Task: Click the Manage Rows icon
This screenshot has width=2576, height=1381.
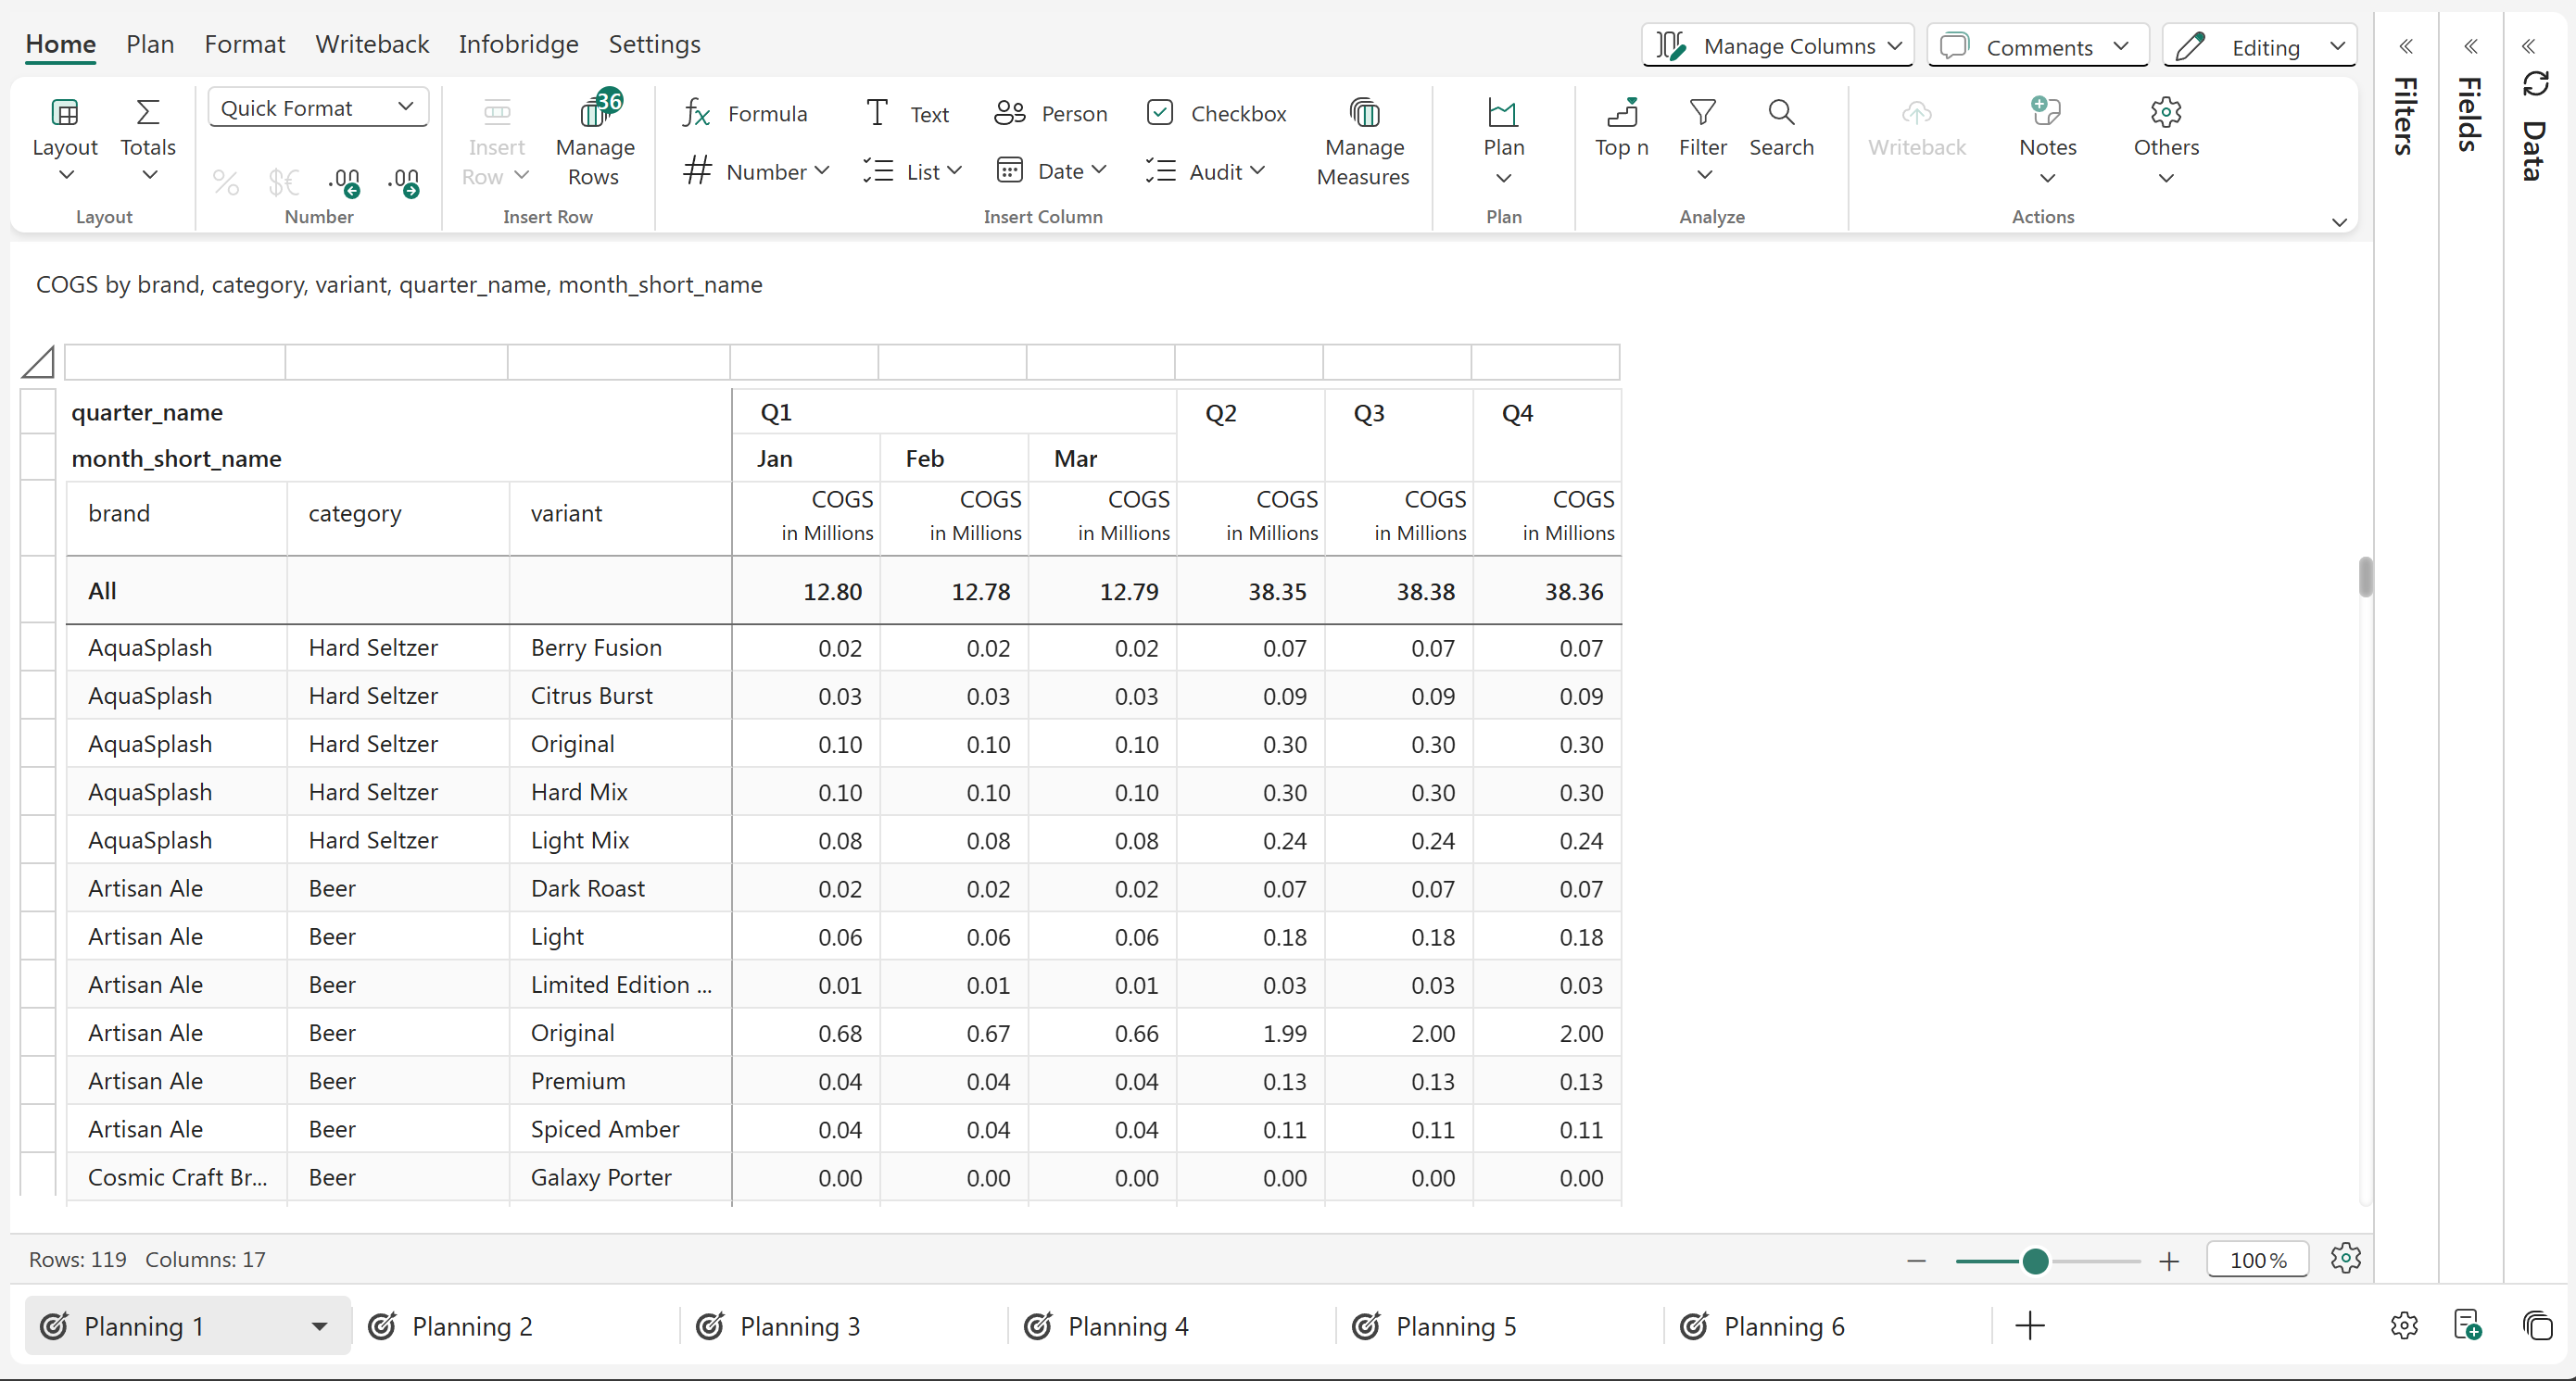Action: [x=595, y=112]
